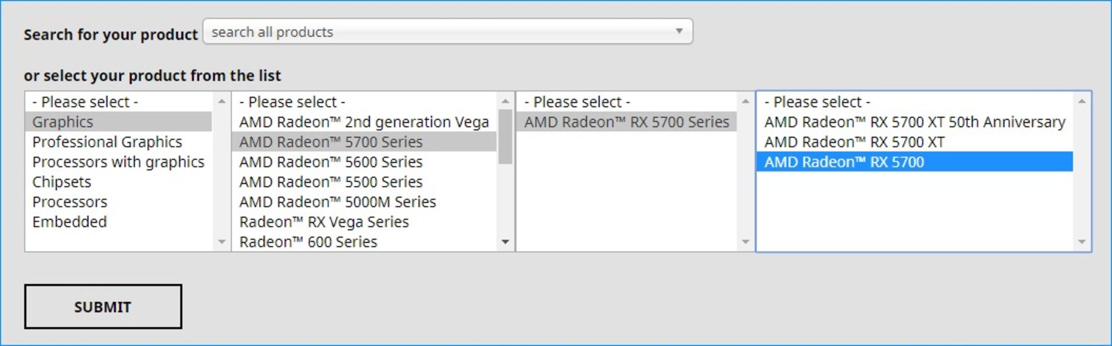1112x346 pixels.
Task: Select Radeon RX Vega Series
Action: point(324,222)
